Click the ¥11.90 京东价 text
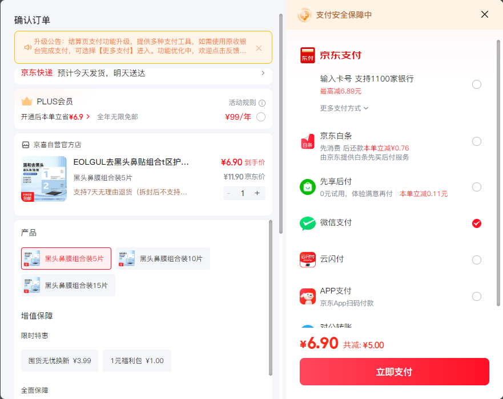 pyautogui.click(x=244, y=177)
